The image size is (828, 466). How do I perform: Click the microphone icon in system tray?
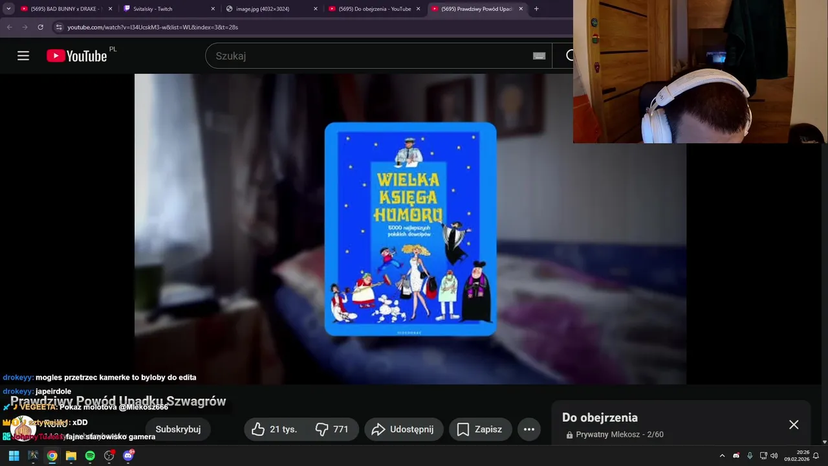click(750, 456)
